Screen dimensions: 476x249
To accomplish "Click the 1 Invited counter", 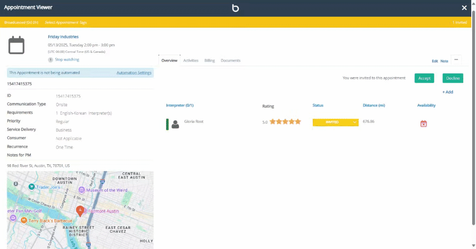I will coord(460,22).
